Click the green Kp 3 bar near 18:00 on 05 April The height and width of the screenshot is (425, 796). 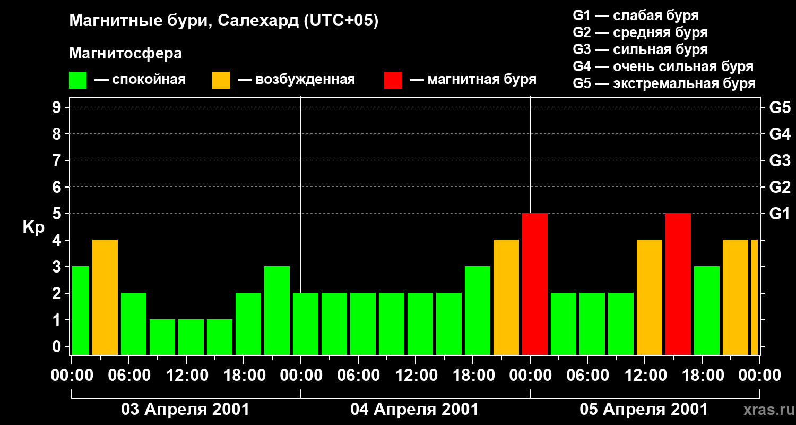(x=707, y=311)
